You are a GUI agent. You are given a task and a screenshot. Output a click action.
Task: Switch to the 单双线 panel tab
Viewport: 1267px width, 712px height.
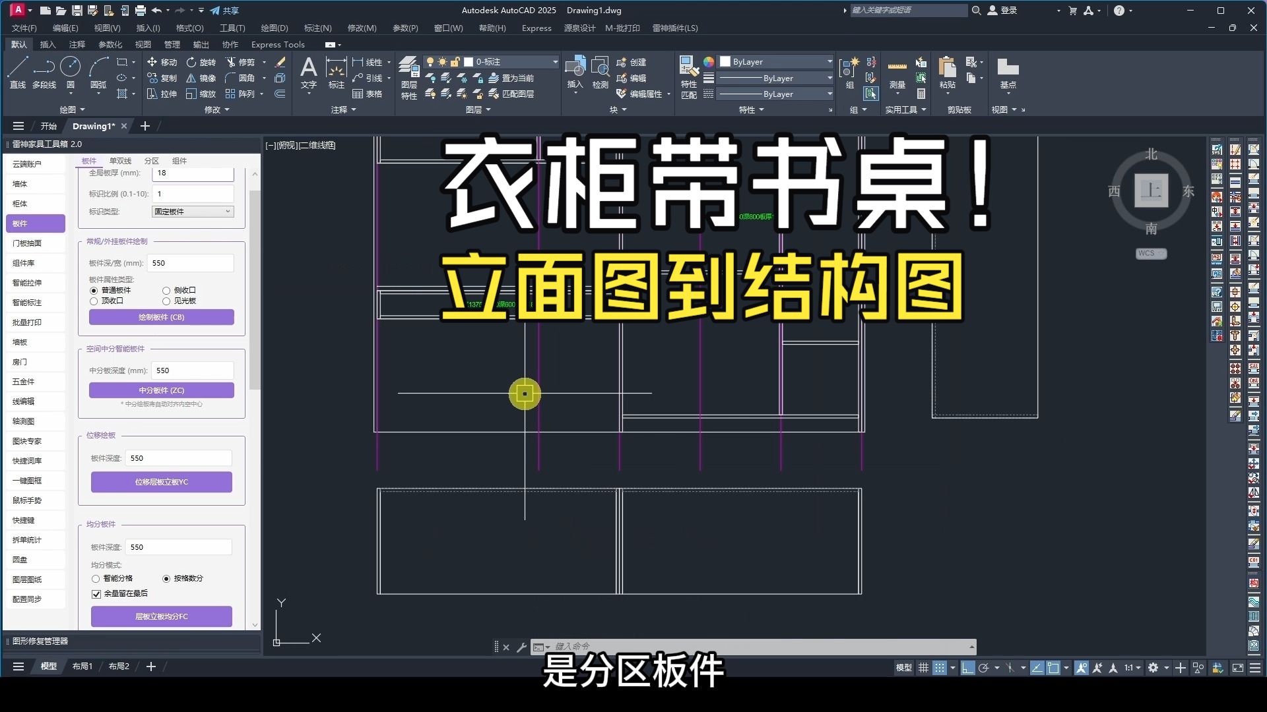point(120,161)
